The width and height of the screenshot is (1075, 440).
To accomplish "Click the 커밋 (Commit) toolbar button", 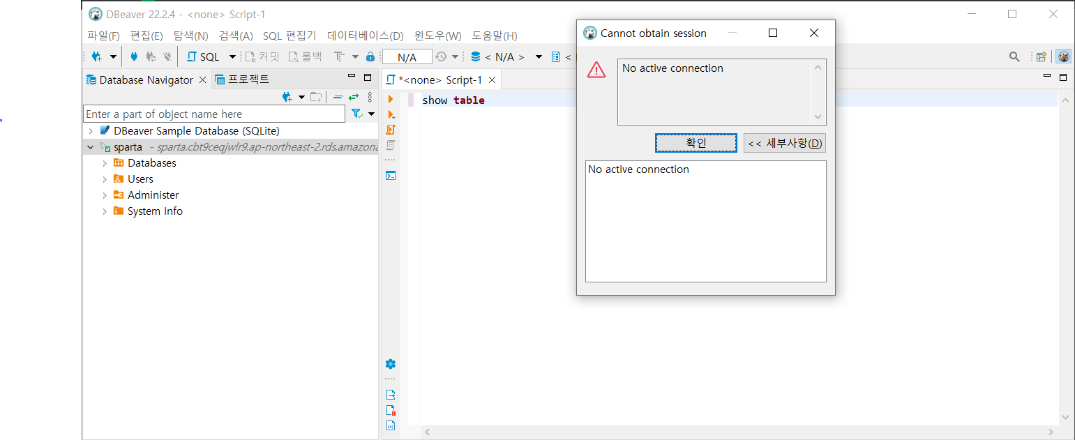I will click(x=262, y=56).
